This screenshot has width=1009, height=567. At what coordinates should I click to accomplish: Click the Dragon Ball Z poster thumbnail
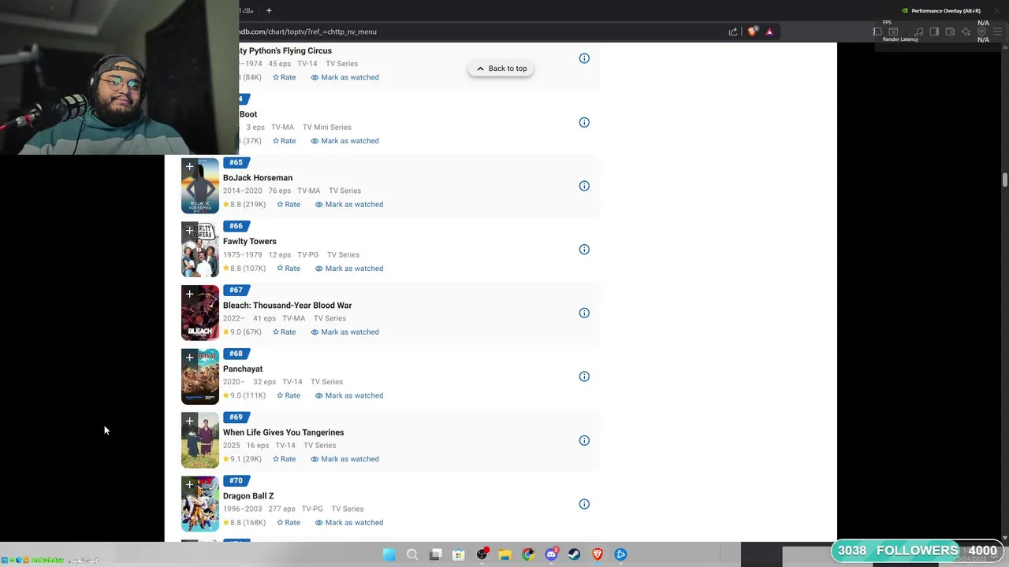(200, 504)
